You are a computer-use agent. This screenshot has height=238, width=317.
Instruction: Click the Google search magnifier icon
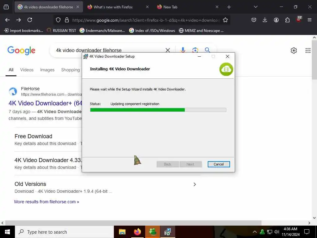point(207,50)
